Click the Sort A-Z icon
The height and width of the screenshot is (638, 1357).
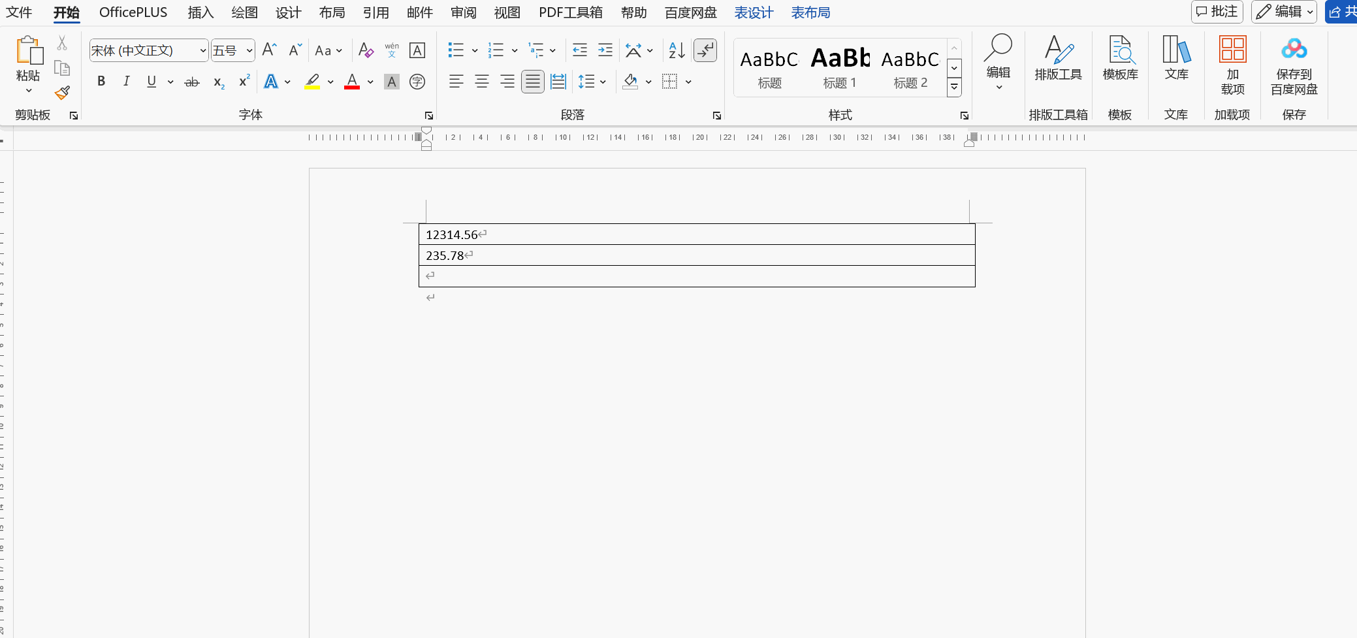(677, 50)
